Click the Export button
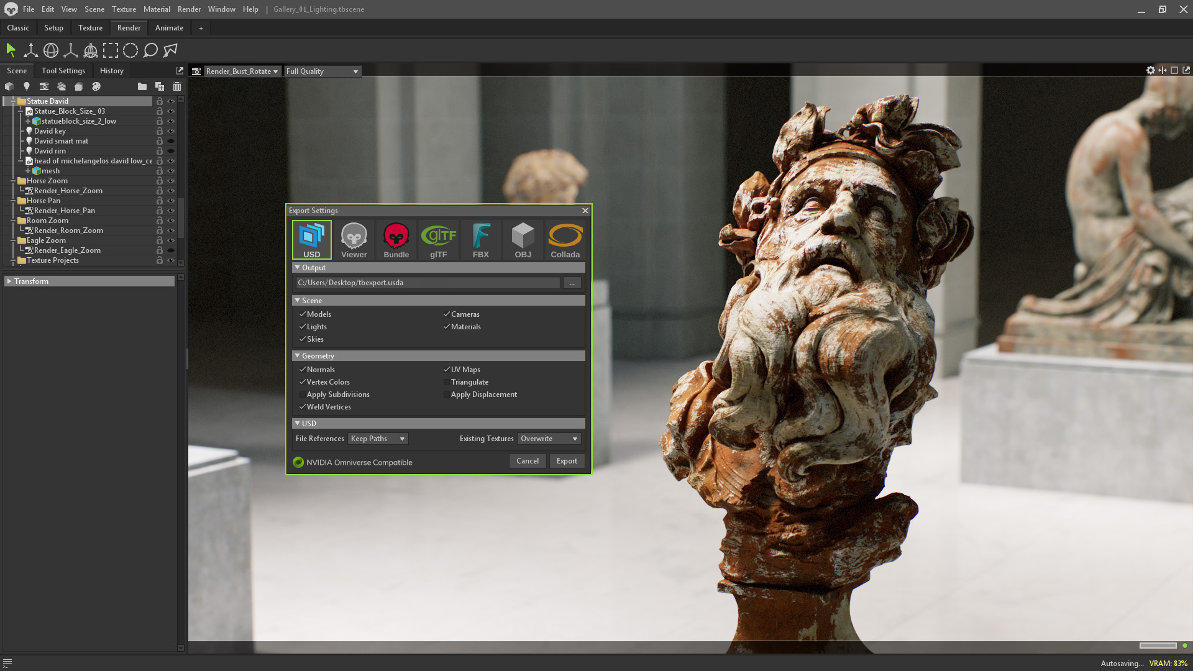 pos(567,461)
